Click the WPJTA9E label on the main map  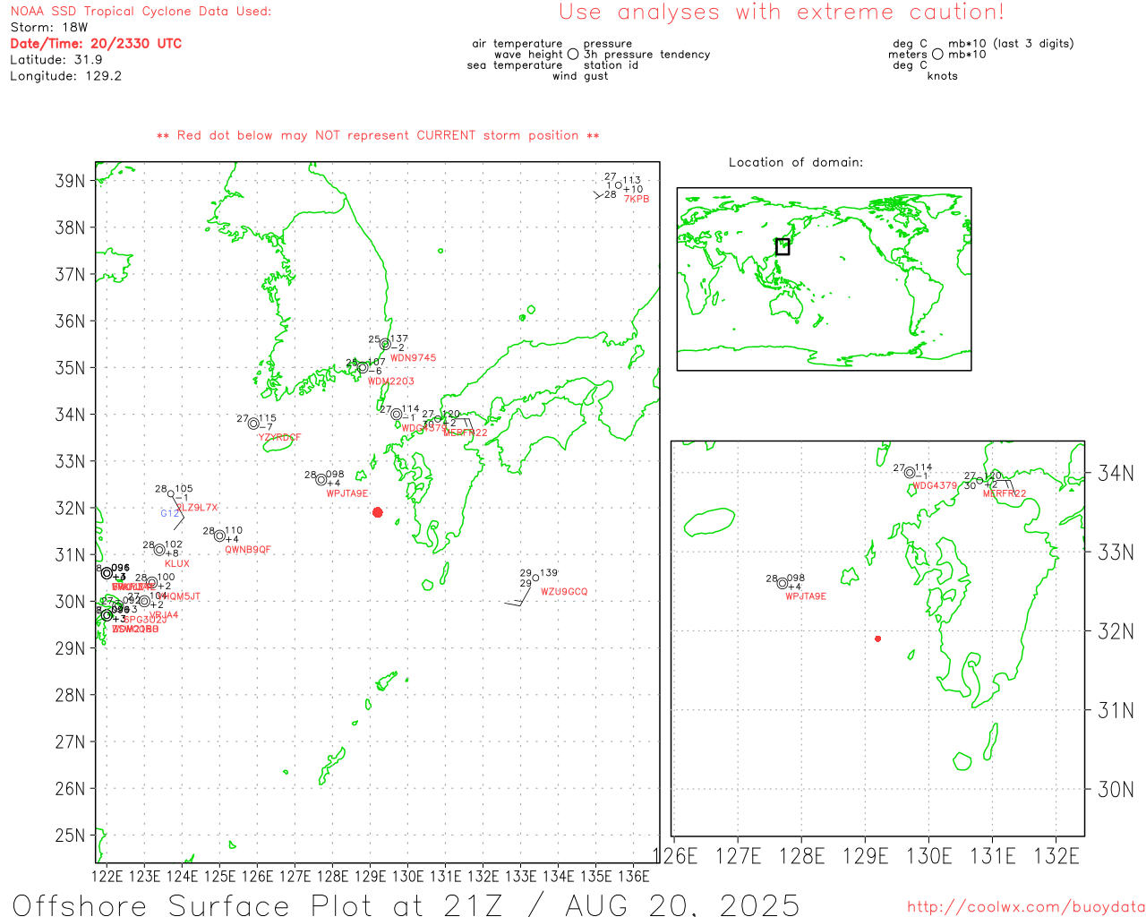tap(347, 493)
